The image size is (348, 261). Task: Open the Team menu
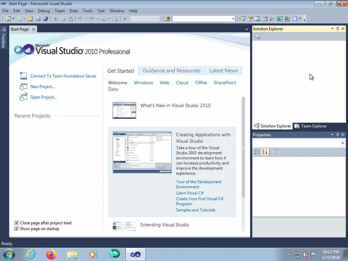[x=60, y=11]
